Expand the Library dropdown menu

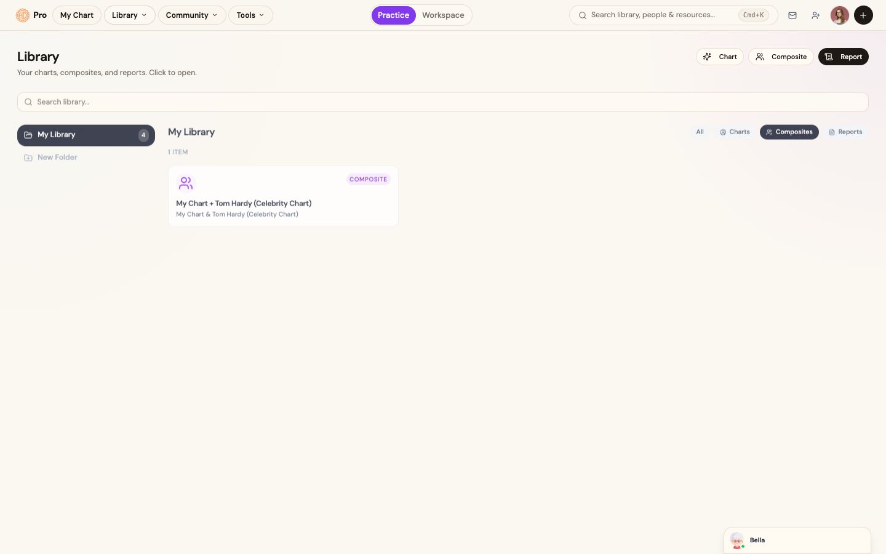(129, 15)
